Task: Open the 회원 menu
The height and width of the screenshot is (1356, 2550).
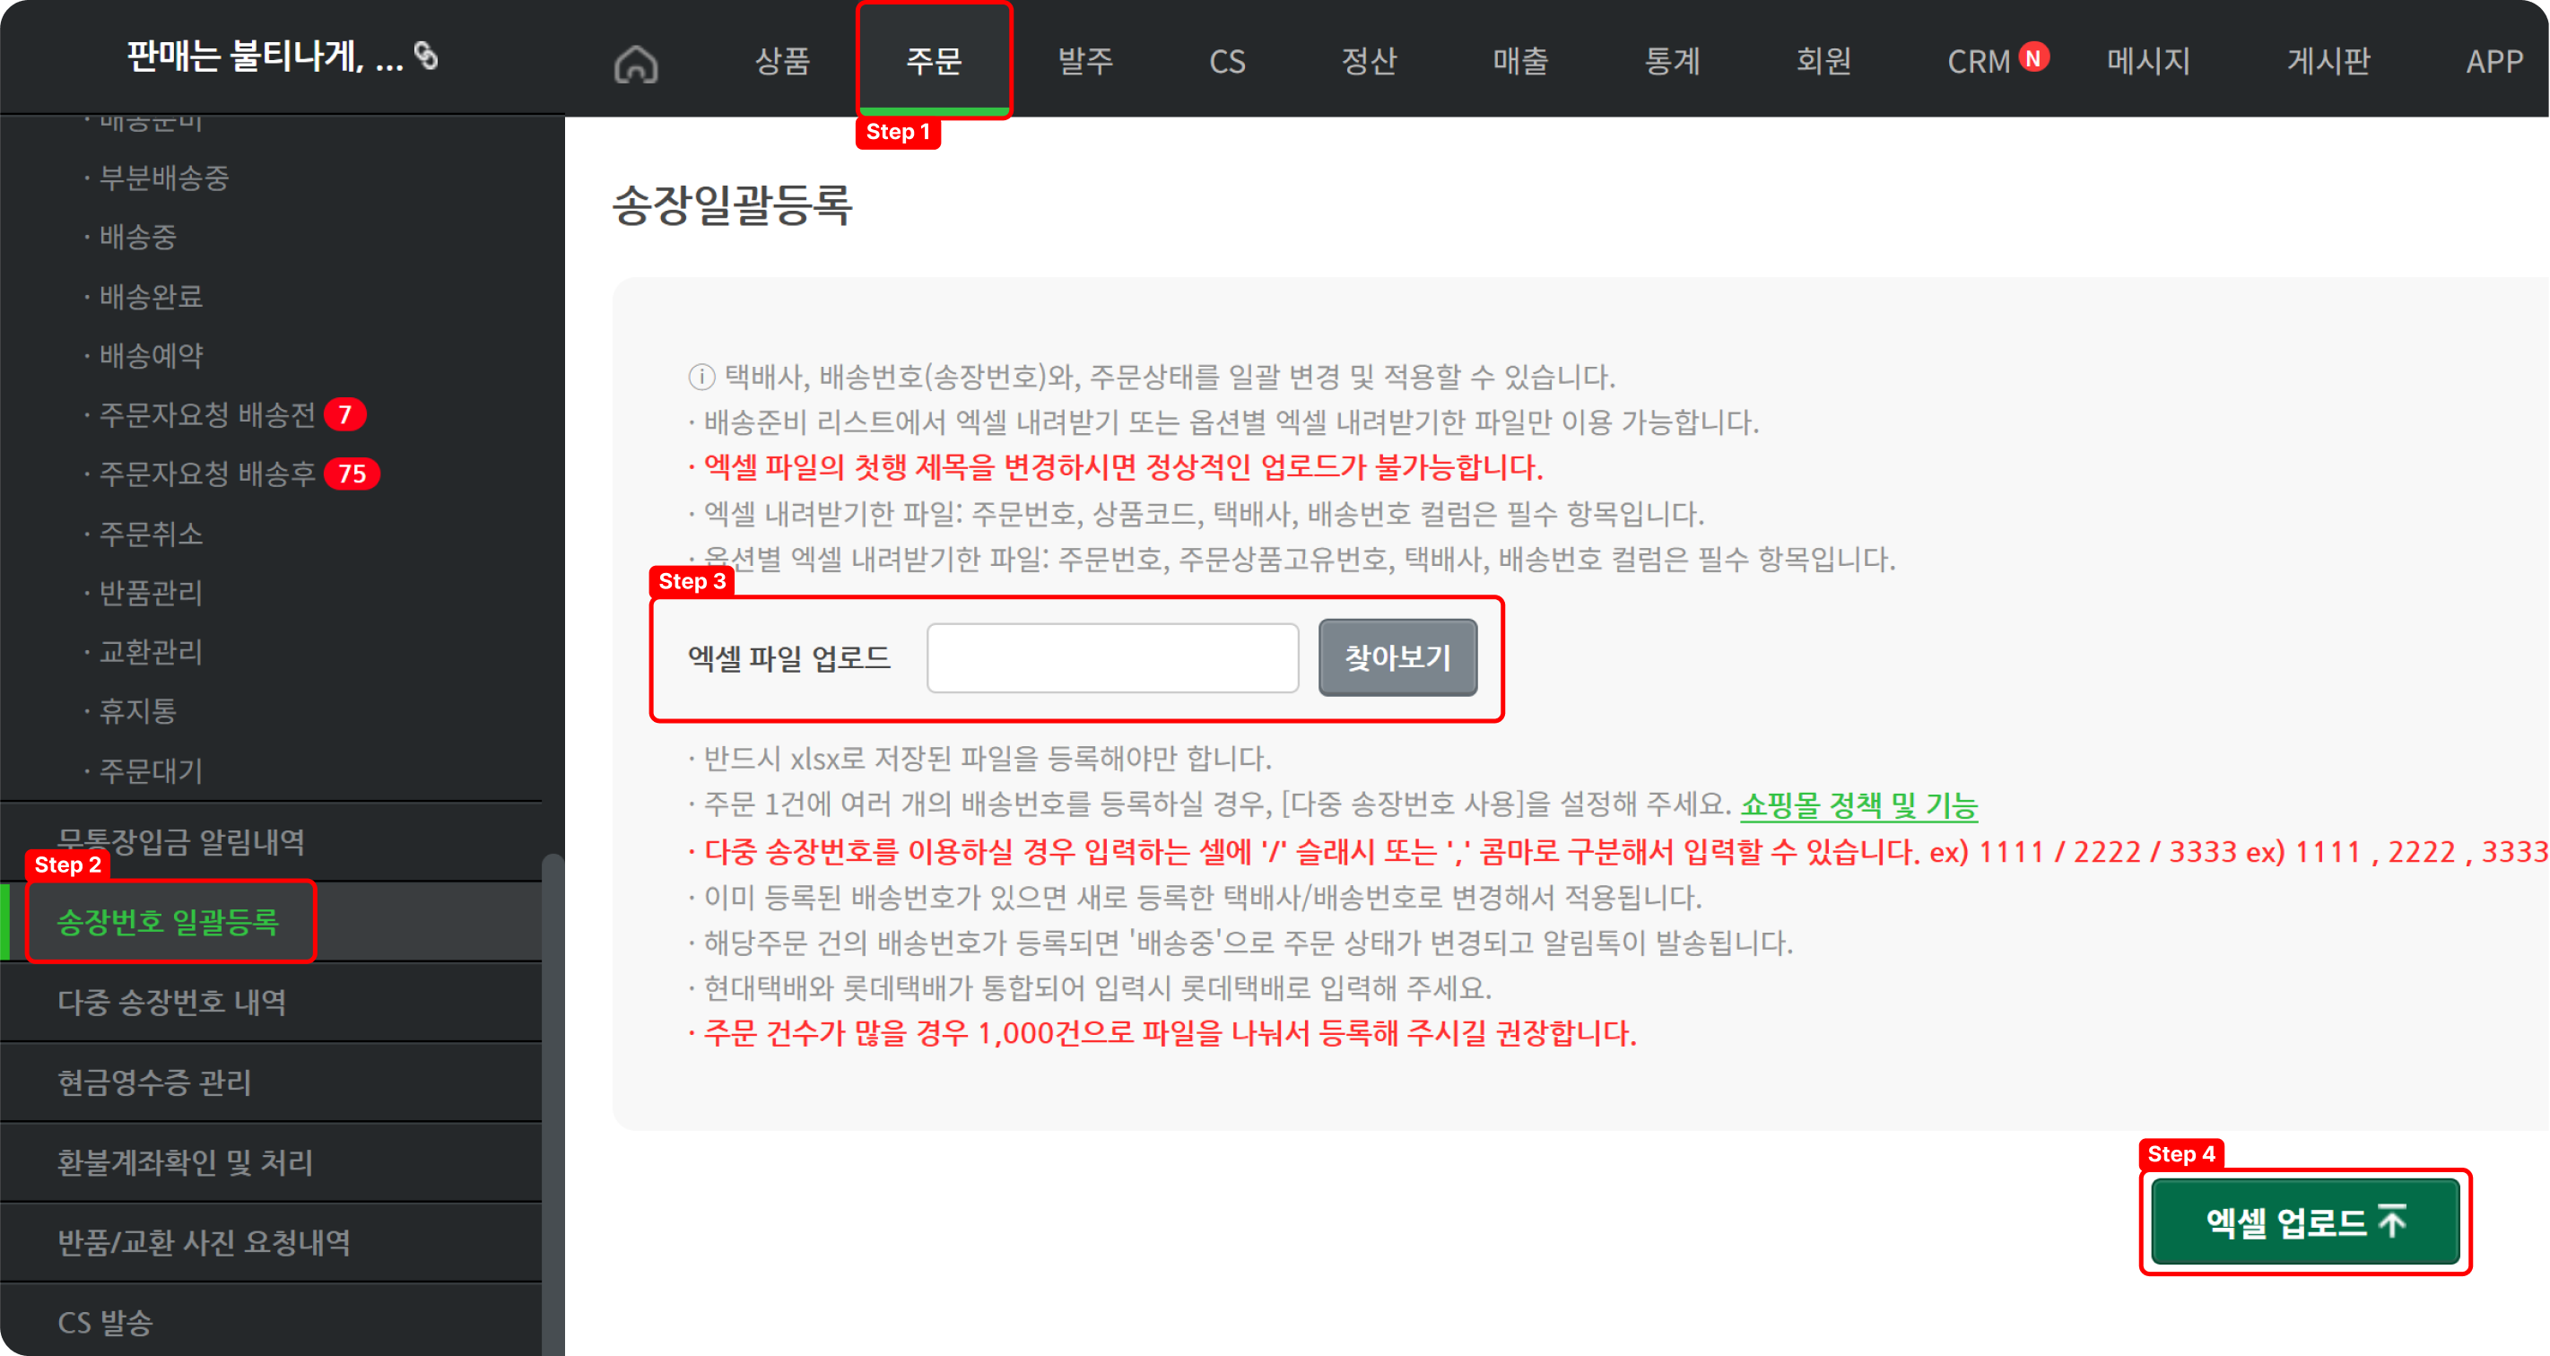Action: (x=1823, y=60)
